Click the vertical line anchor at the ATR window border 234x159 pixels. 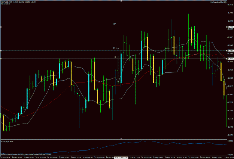(x=121, y=139)
